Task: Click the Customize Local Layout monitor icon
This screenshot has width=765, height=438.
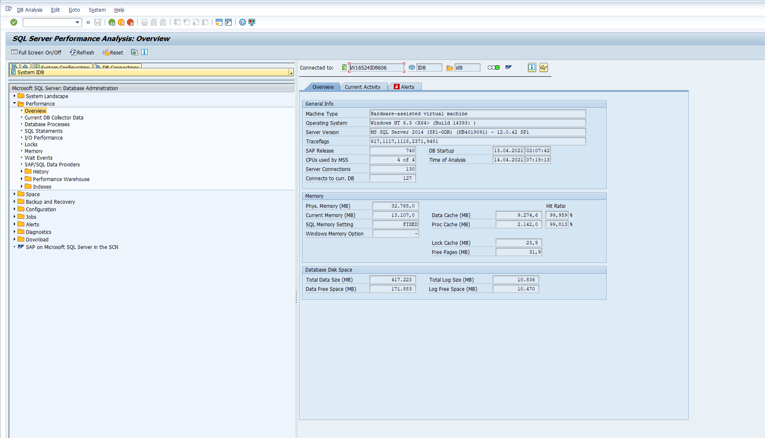Action: click(x=252, y=22)
